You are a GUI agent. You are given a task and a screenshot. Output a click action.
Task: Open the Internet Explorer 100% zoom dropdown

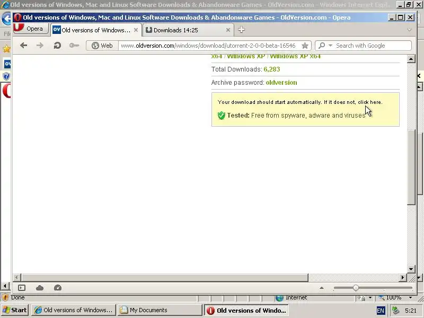411,297
